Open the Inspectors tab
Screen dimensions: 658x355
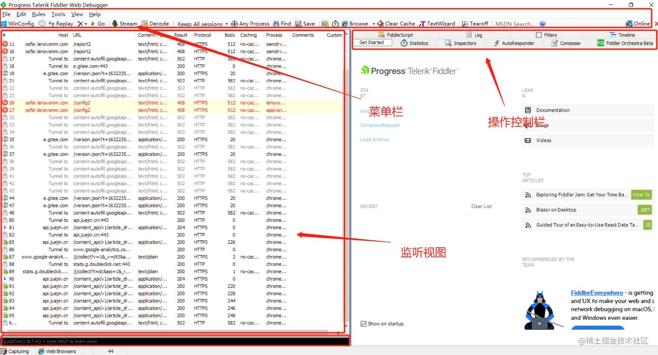(460, 43)
